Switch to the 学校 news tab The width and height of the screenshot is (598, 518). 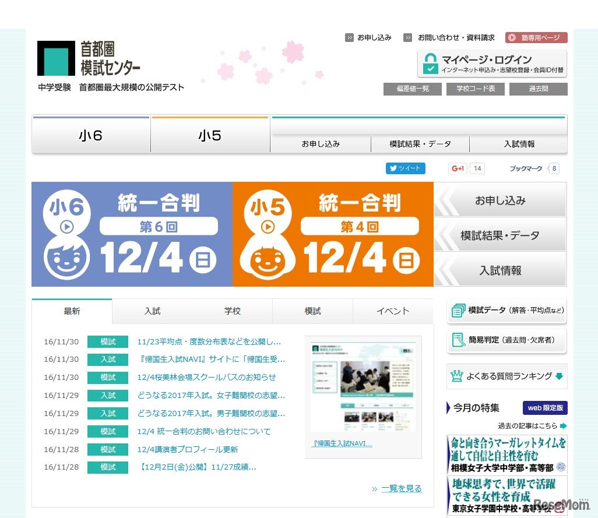pos(232,311)
